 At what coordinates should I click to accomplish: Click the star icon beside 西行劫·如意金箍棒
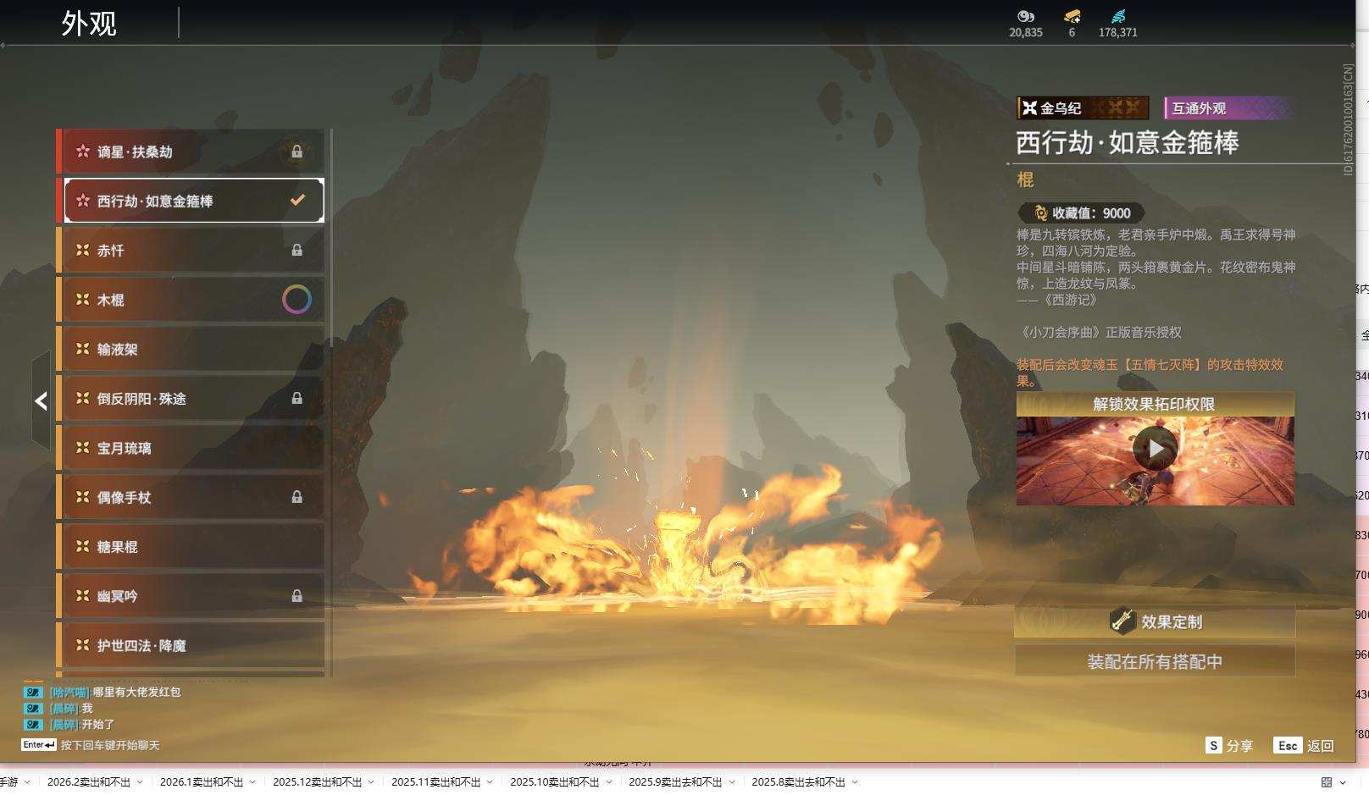pyautogui.click(x=83, y=201)
